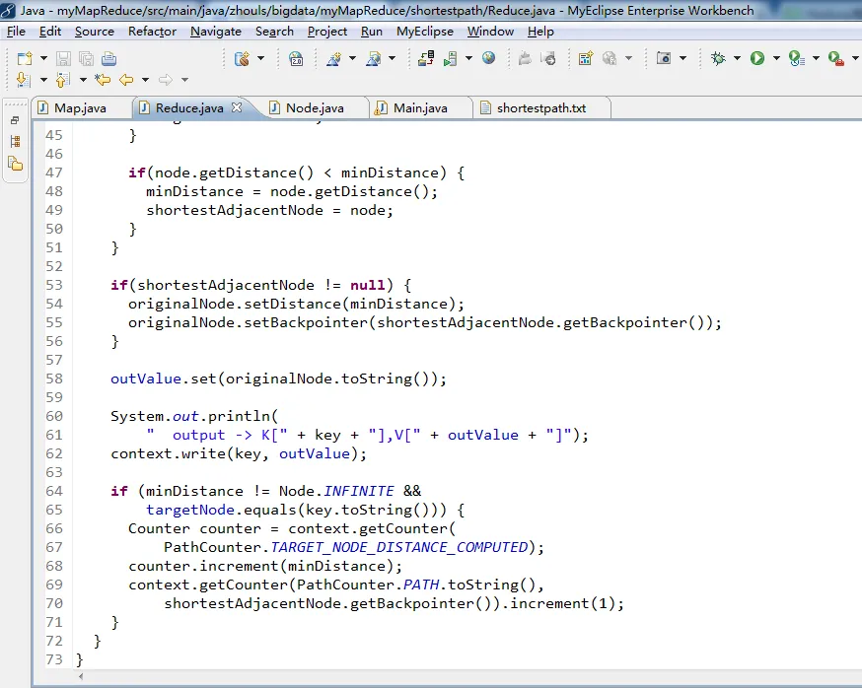Open the Run menu
Viewport: 862px width, 688px height.
[x=372, y=32]
